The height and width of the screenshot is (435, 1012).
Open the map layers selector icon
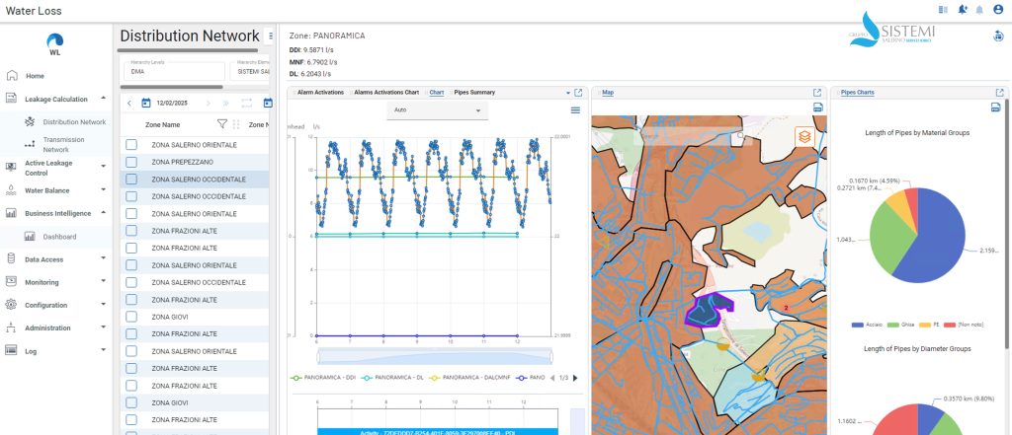(805, 136)
